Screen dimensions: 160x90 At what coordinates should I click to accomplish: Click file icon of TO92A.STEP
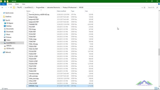coord(27,46)
